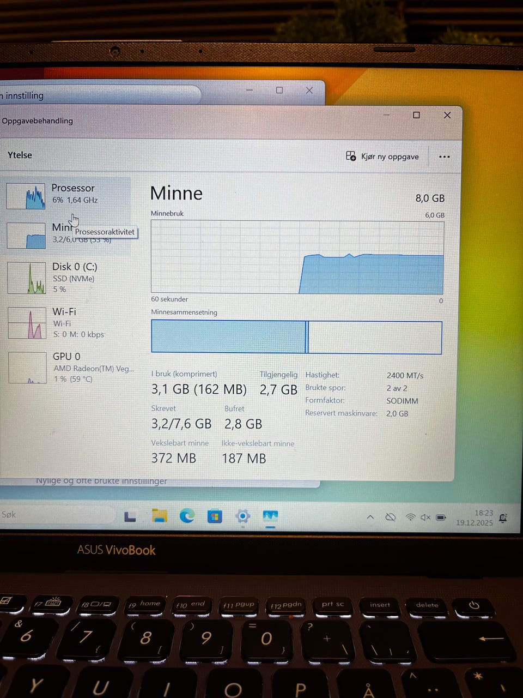Click the Minnesammensetning composition bar
This screenshot has height=698, width=523.
click(296, 337)
